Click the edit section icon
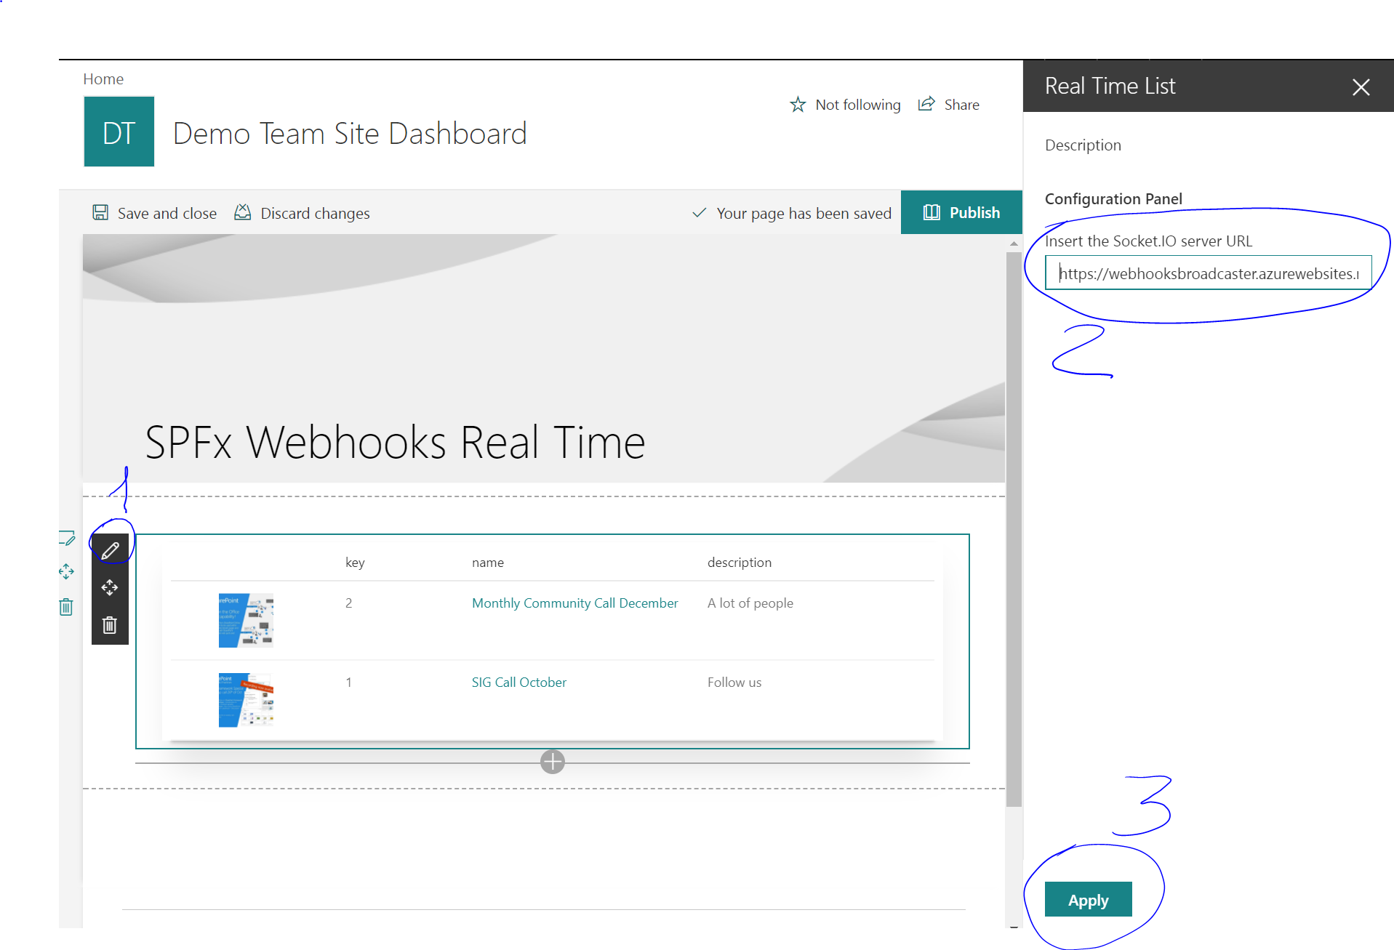 pos(66,539)
